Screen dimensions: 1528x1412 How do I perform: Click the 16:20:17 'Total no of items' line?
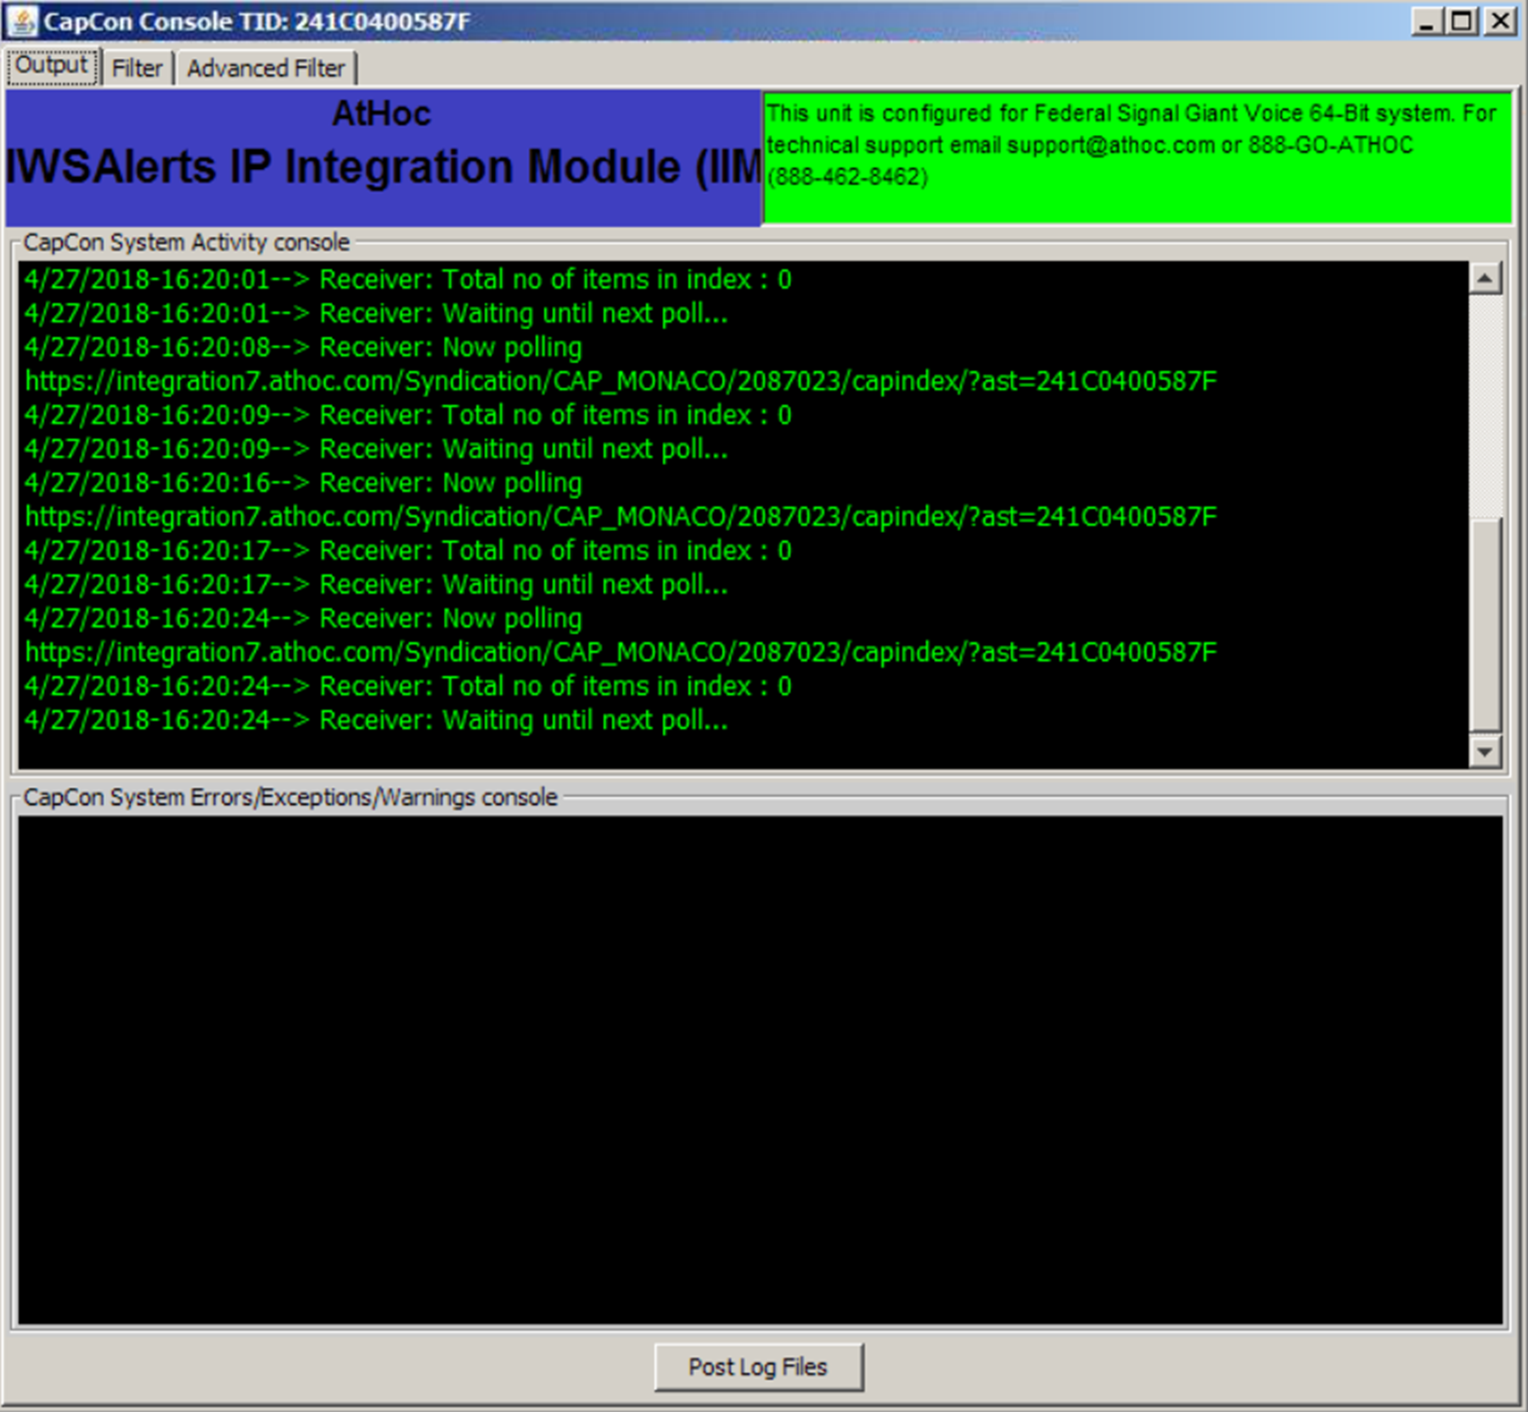click(408, 551)
